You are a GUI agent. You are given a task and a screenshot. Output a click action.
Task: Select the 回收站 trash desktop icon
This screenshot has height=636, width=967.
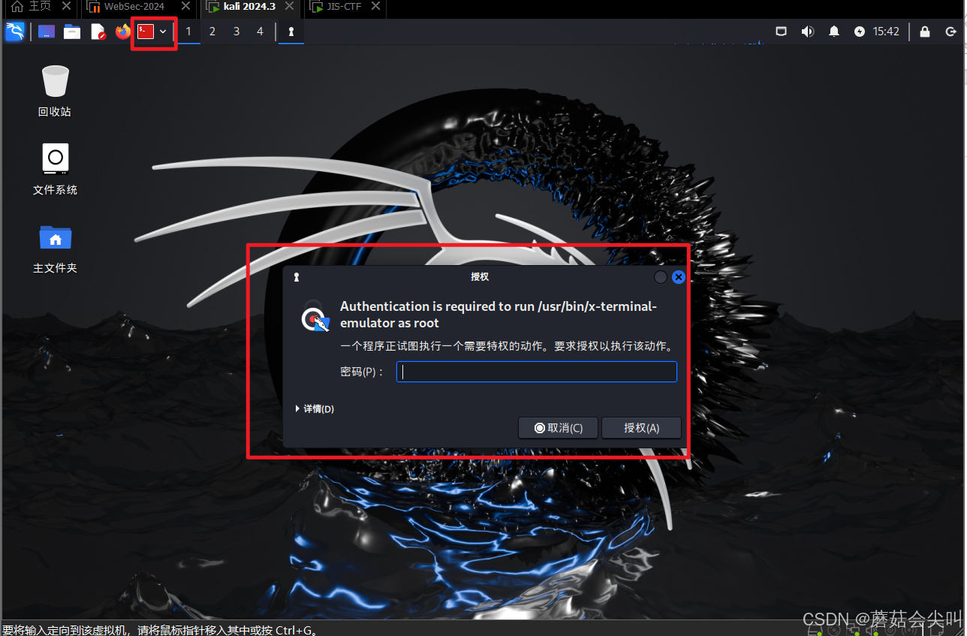click(55, 91)
